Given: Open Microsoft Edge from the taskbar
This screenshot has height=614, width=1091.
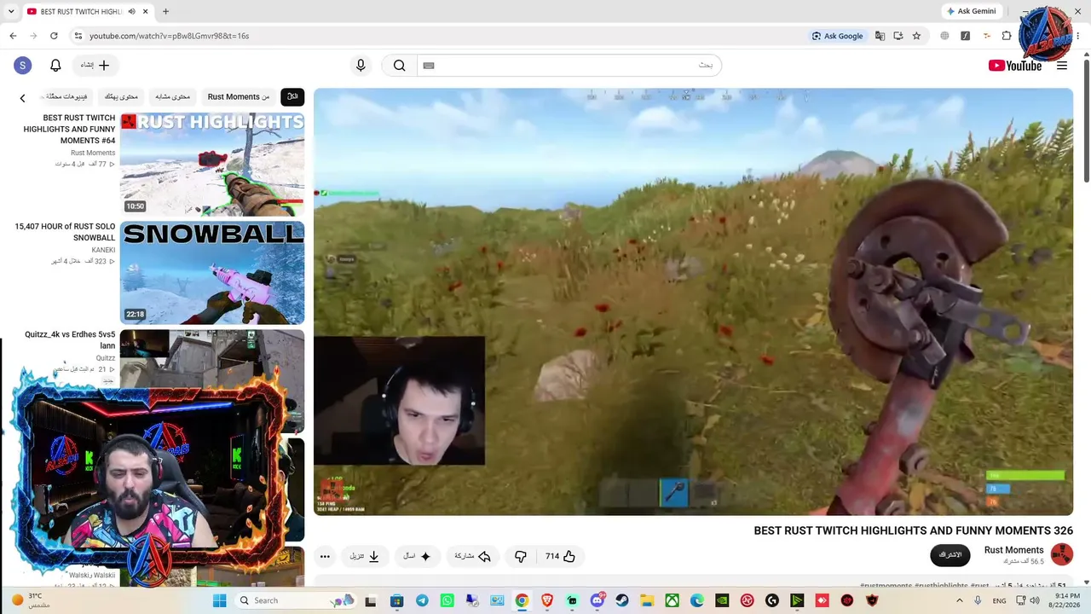Looking at the screenshot, I should tap(697, 600).
